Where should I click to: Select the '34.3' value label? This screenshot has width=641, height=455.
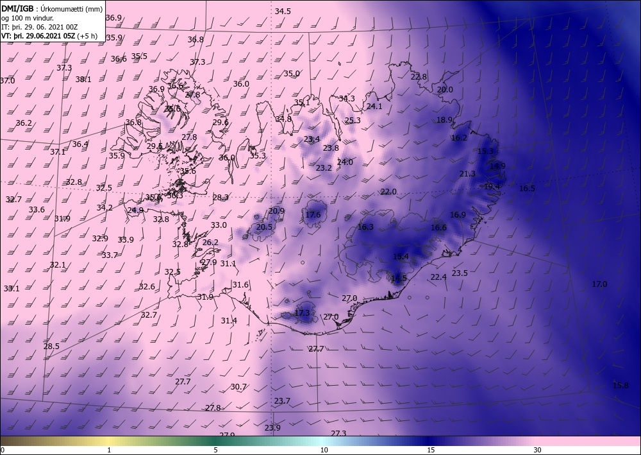pos(347,99)
